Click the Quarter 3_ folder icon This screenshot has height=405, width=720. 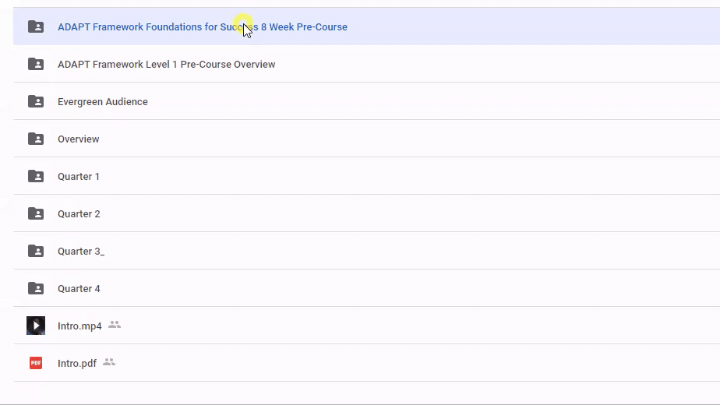[36, 251]
